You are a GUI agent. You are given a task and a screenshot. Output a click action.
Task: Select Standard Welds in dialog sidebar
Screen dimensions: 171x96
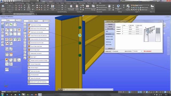point(109,37)
